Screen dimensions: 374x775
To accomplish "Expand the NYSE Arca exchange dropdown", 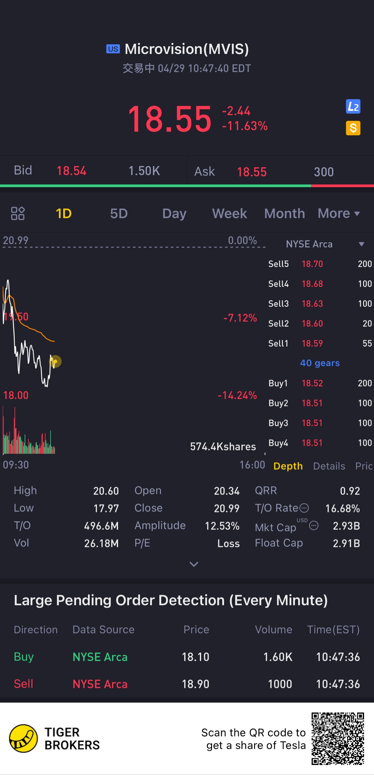I will 361,244.
